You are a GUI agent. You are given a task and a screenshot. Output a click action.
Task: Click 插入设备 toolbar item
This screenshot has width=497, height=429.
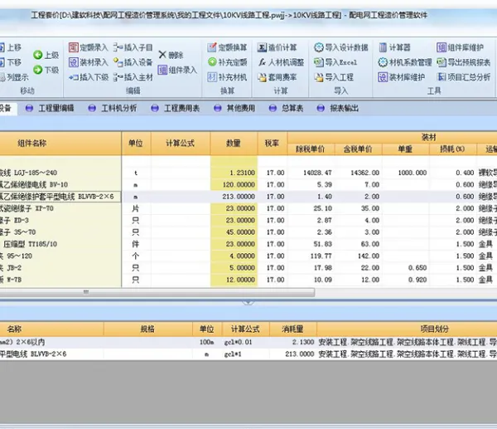tap(133, 62)
